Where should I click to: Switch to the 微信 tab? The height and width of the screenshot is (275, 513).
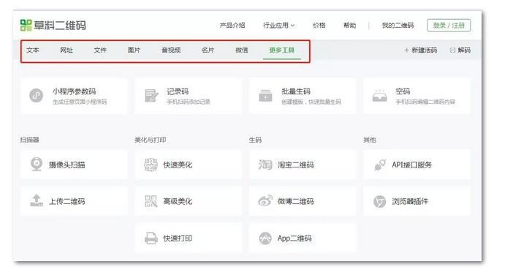(x=242, y=50)
